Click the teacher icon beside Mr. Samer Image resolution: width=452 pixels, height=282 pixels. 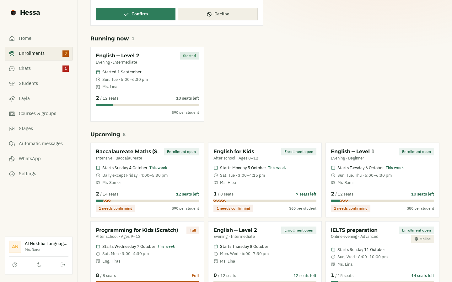(98, 183)
